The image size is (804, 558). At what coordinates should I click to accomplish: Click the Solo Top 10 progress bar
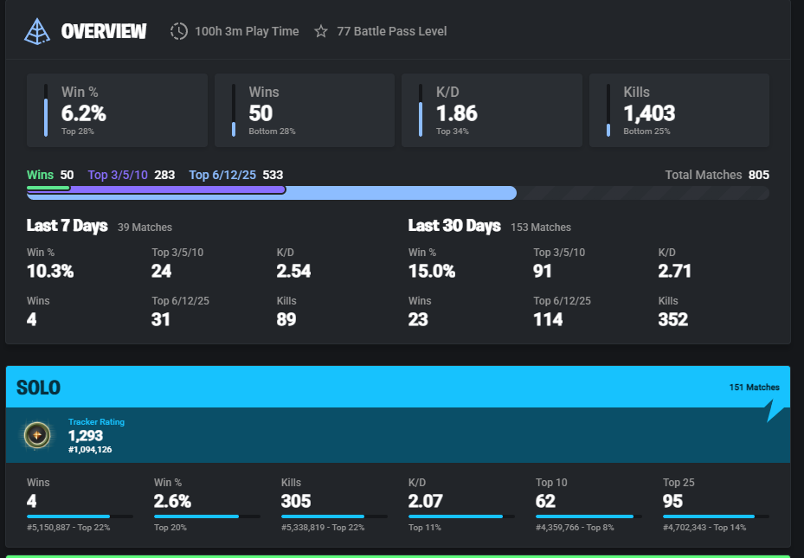[x=589, y=516]
